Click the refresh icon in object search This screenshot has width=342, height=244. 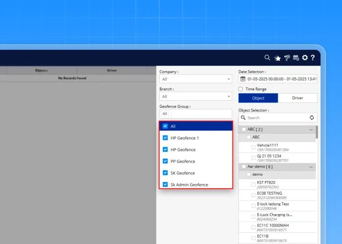pyautogui.click(x=312, y=118)
